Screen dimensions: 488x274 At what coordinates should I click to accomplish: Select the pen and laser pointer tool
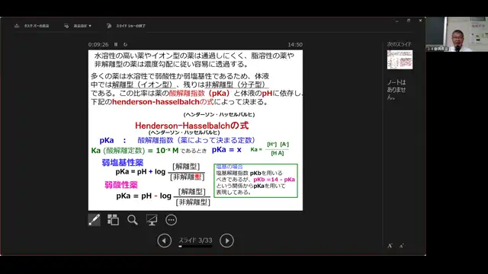pyautogui.click(x=94, y=220)
